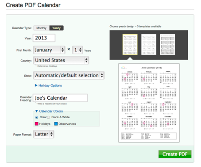
Task: Click the Year input field showing 2013
Action: click(44, 38)
